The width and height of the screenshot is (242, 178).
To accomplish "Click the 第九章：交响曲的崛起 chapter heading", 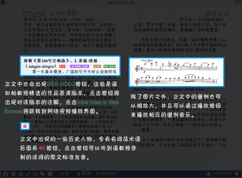I will 201,20.
